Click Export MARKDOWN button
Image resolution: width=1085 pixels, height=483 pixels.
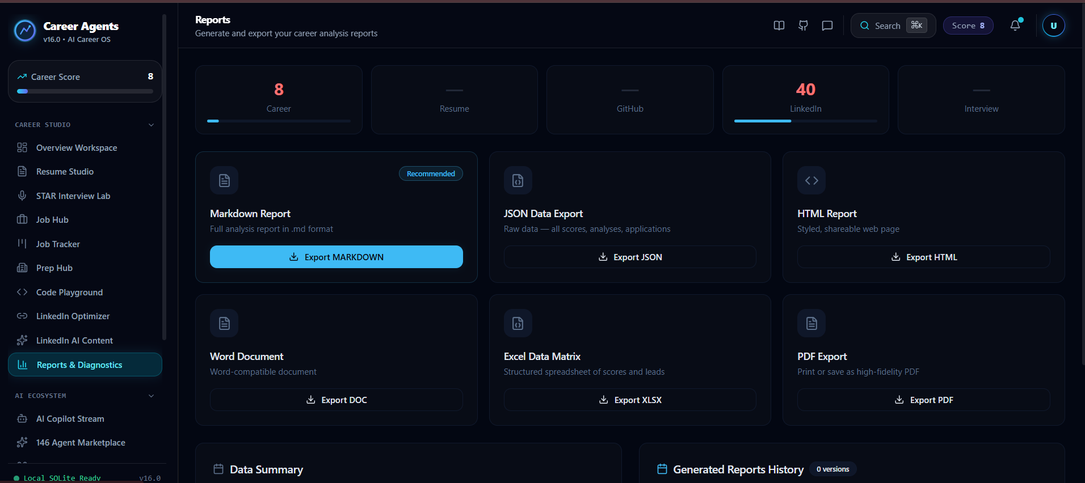pos(337,257)
